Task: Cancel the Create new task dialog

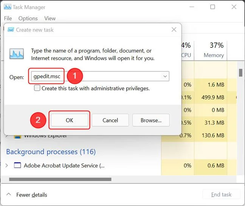Action: pyautogui.click(x=110, y=120)
